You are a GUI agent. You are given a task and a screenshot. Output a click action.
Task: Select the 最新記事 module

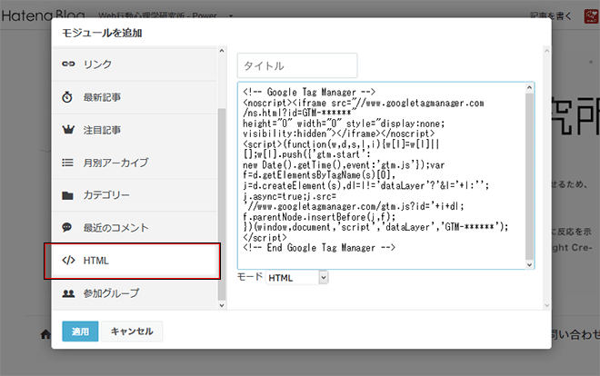[135, 97]
